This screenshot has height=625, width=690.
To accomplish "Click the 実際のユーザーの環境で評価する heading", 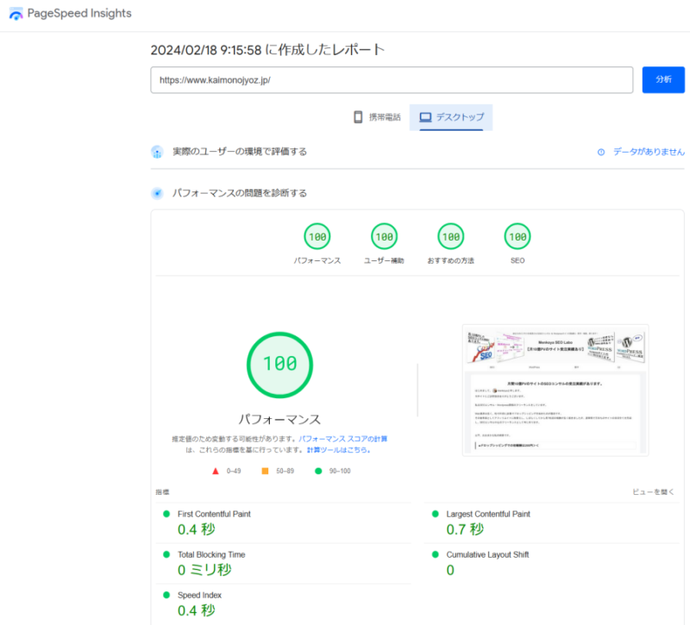I will point(240,152).
